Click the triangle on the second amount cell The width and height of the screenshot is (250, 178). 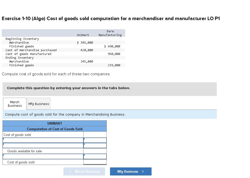point(84,144)
